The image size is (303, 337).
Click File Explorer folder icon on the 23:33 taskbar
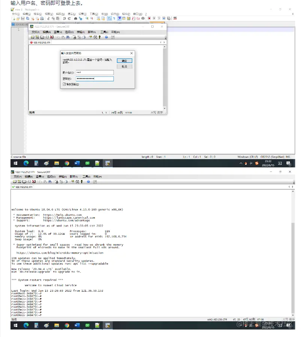57,325
